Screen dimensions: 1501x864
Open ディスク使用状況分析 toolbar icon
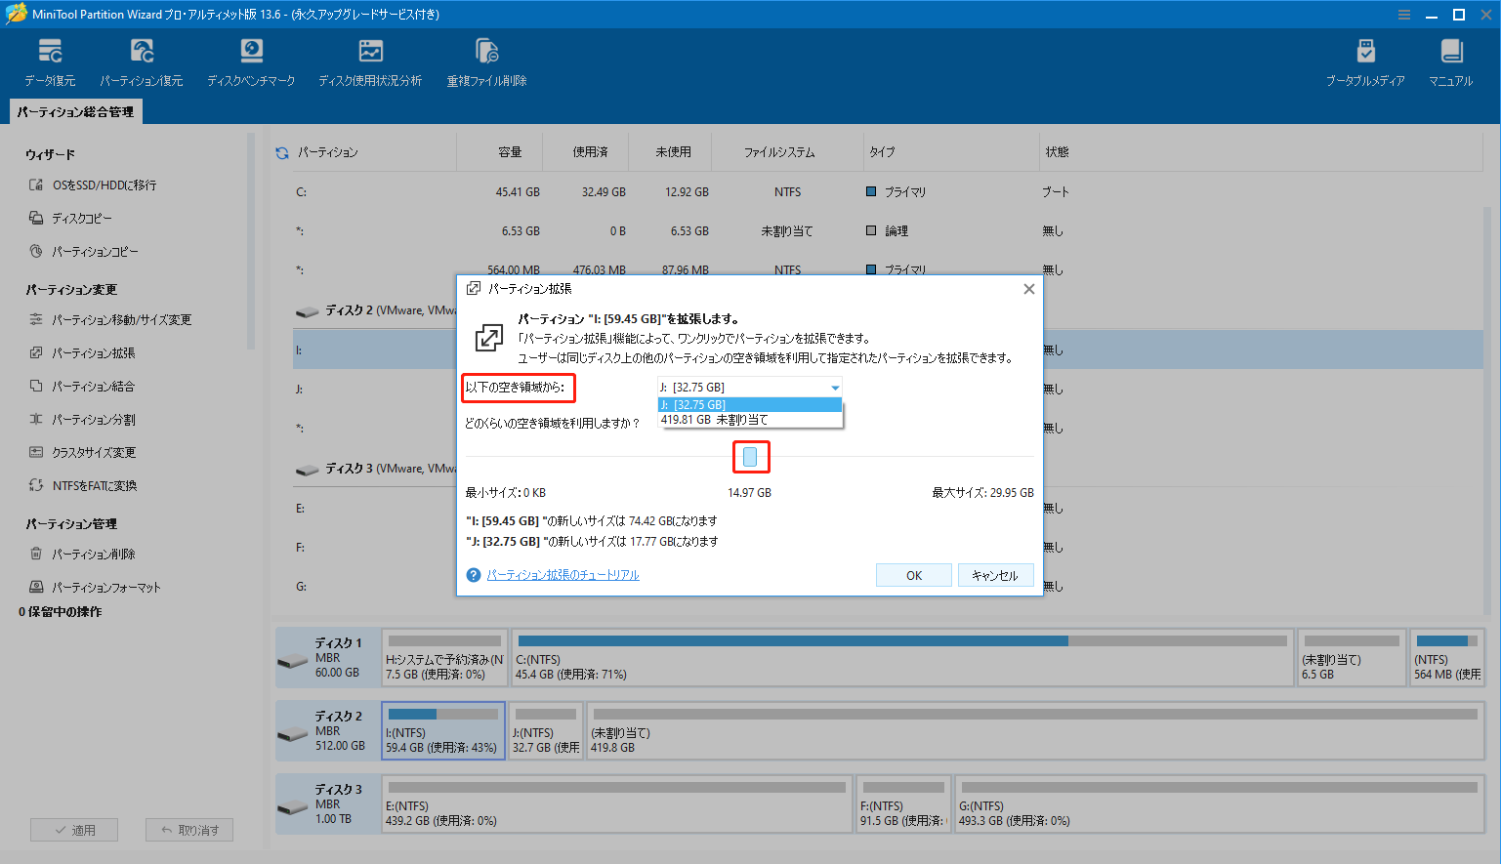370,62
